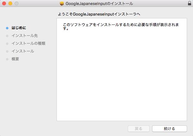Click the gray bullet beside 概要
Screen dimensions: 193x136
(x=7, y=59)
